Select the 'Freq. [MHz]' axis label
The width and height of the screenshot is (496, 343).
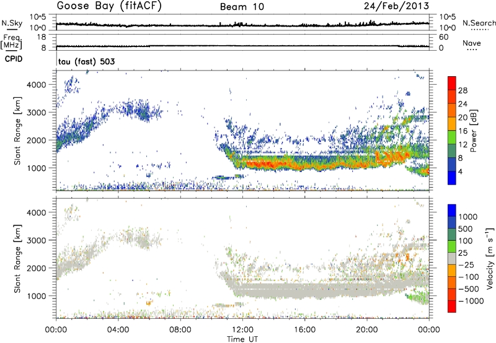(11, 41)
